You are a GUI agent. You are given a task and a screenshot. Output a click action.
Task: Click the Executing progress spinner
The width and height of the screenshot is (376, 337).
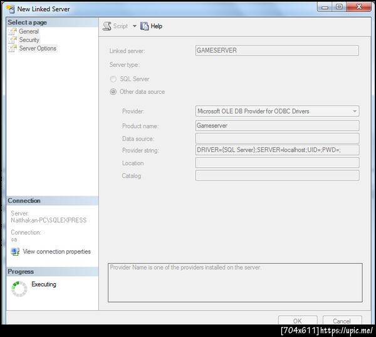pos(19,289)
